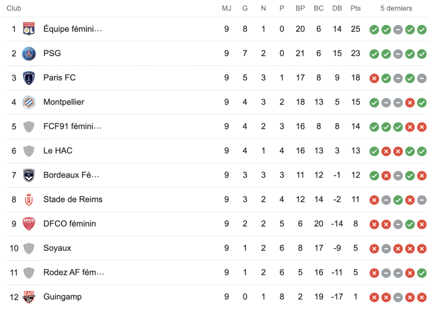Select the Soyaux team name

(x=57, y=248)
